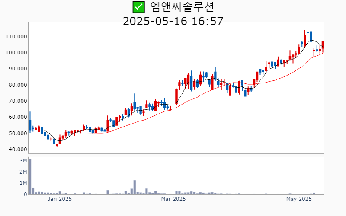
Task: Click the 90,000 price axis label
Action: [18, 69]
